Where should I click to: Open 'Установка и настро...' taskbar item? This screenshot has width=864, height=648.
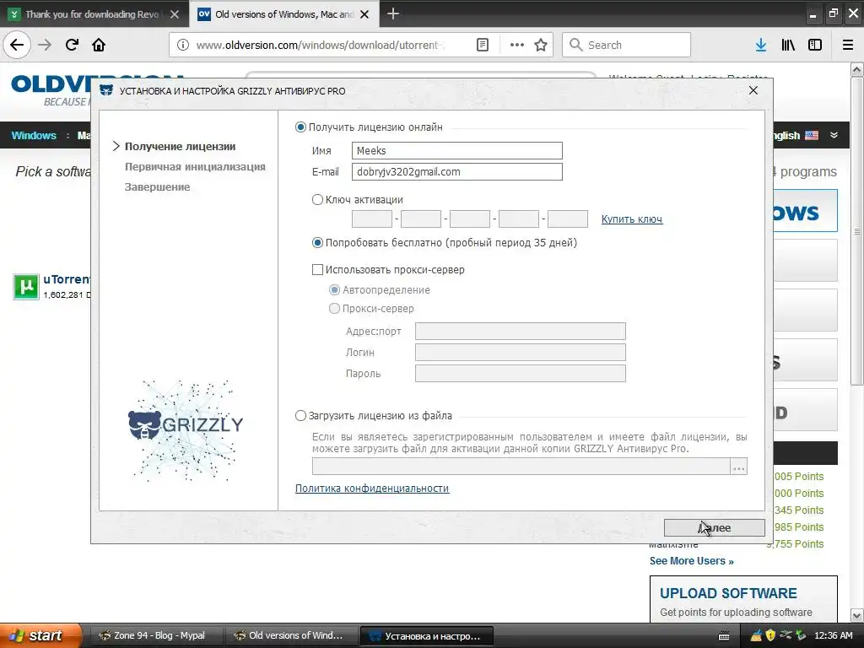click(x=426, y=636)
